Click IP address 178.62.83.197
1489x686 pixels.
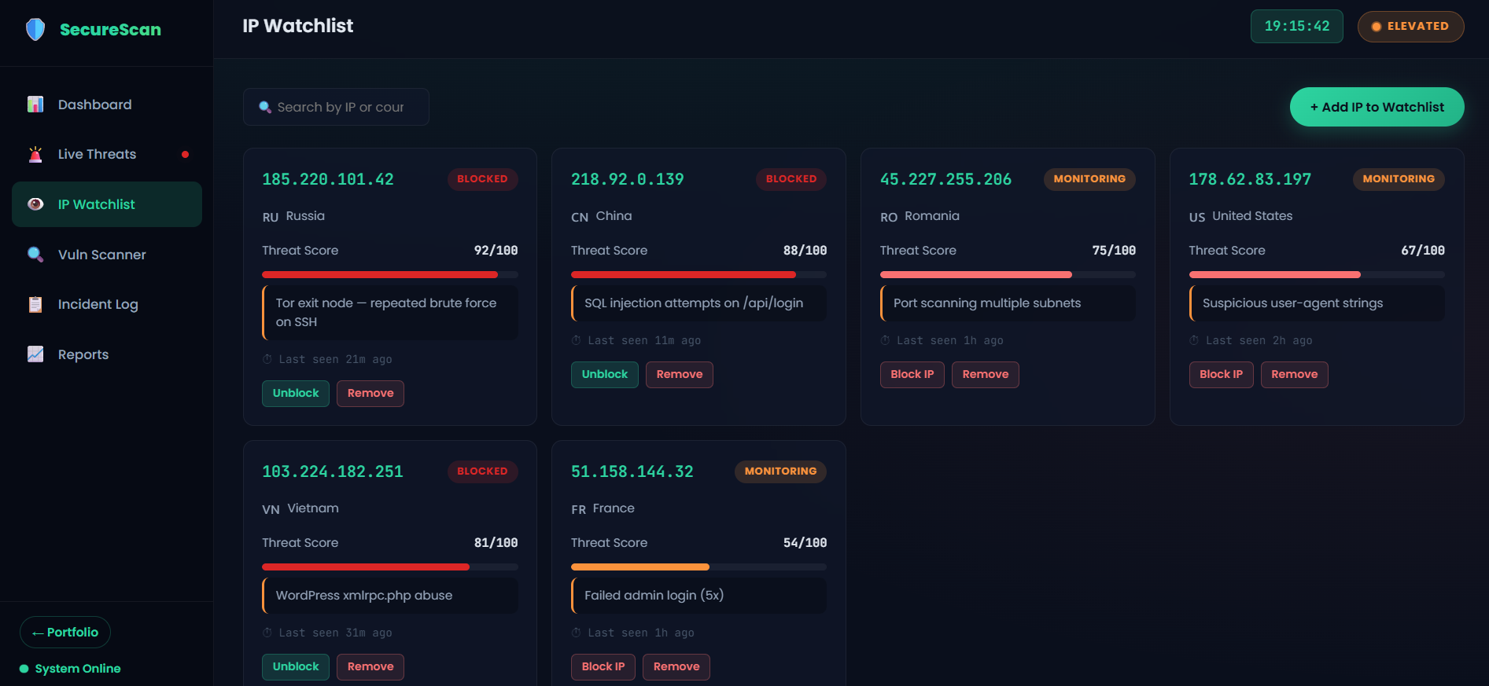pos(1250,179)
